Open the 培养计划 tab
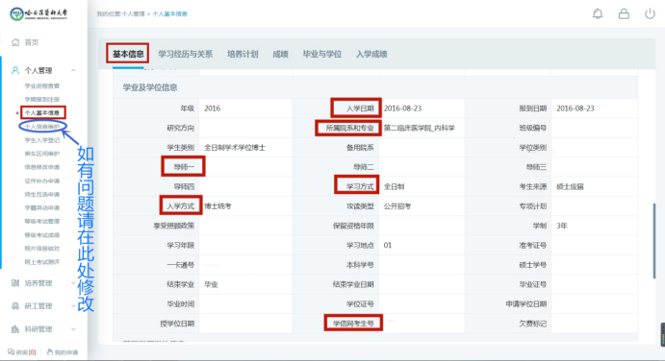The height and width of the screenshot is (361, 665). click(243, 54)
